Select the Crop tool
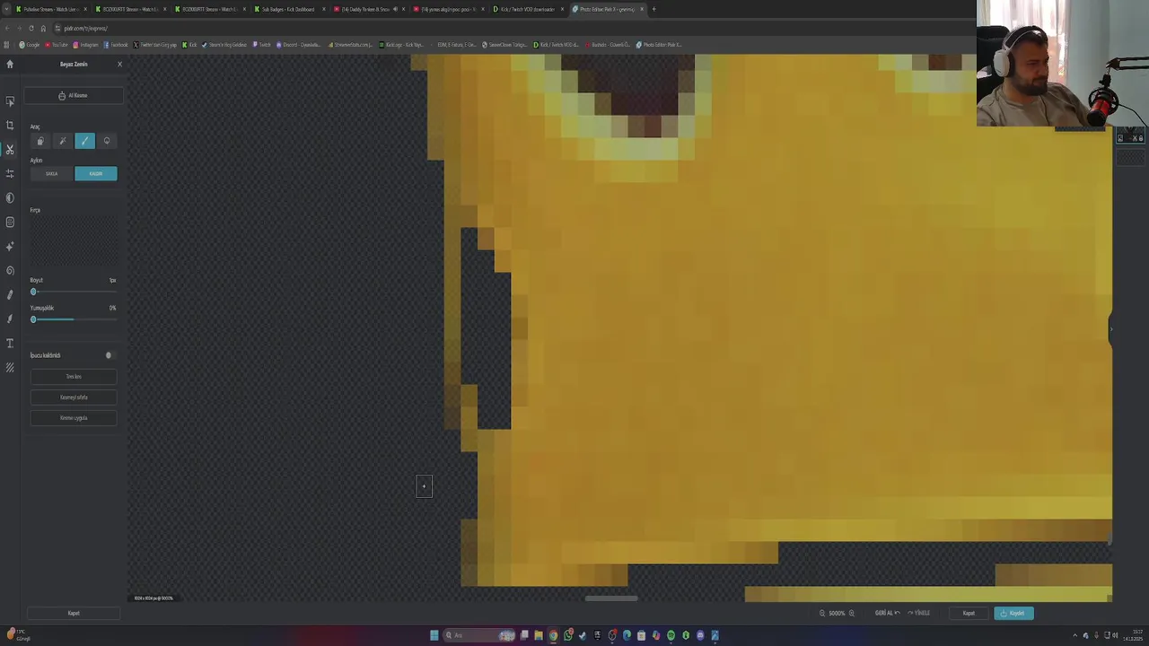 coord(10,126)
